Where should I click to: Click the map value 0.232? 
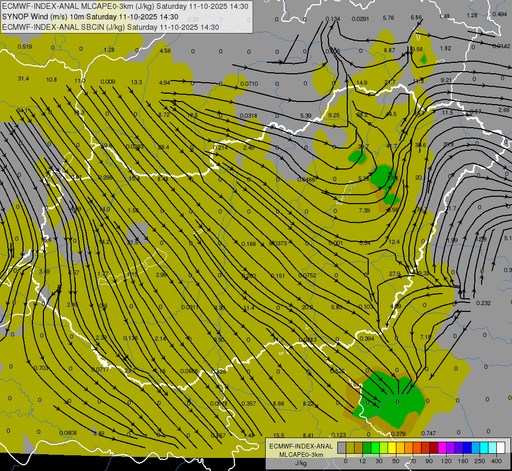(484, 303)
